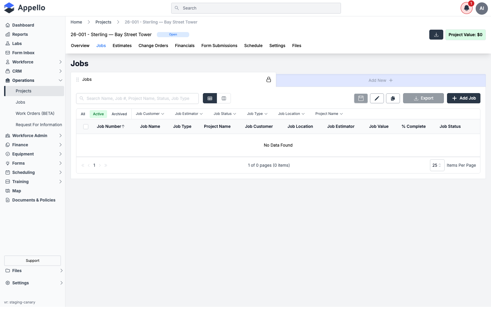The height and width of the screenshot is (313, 491).
Task: Click the save layout floppy icon
Action: (x=361, y=98)
